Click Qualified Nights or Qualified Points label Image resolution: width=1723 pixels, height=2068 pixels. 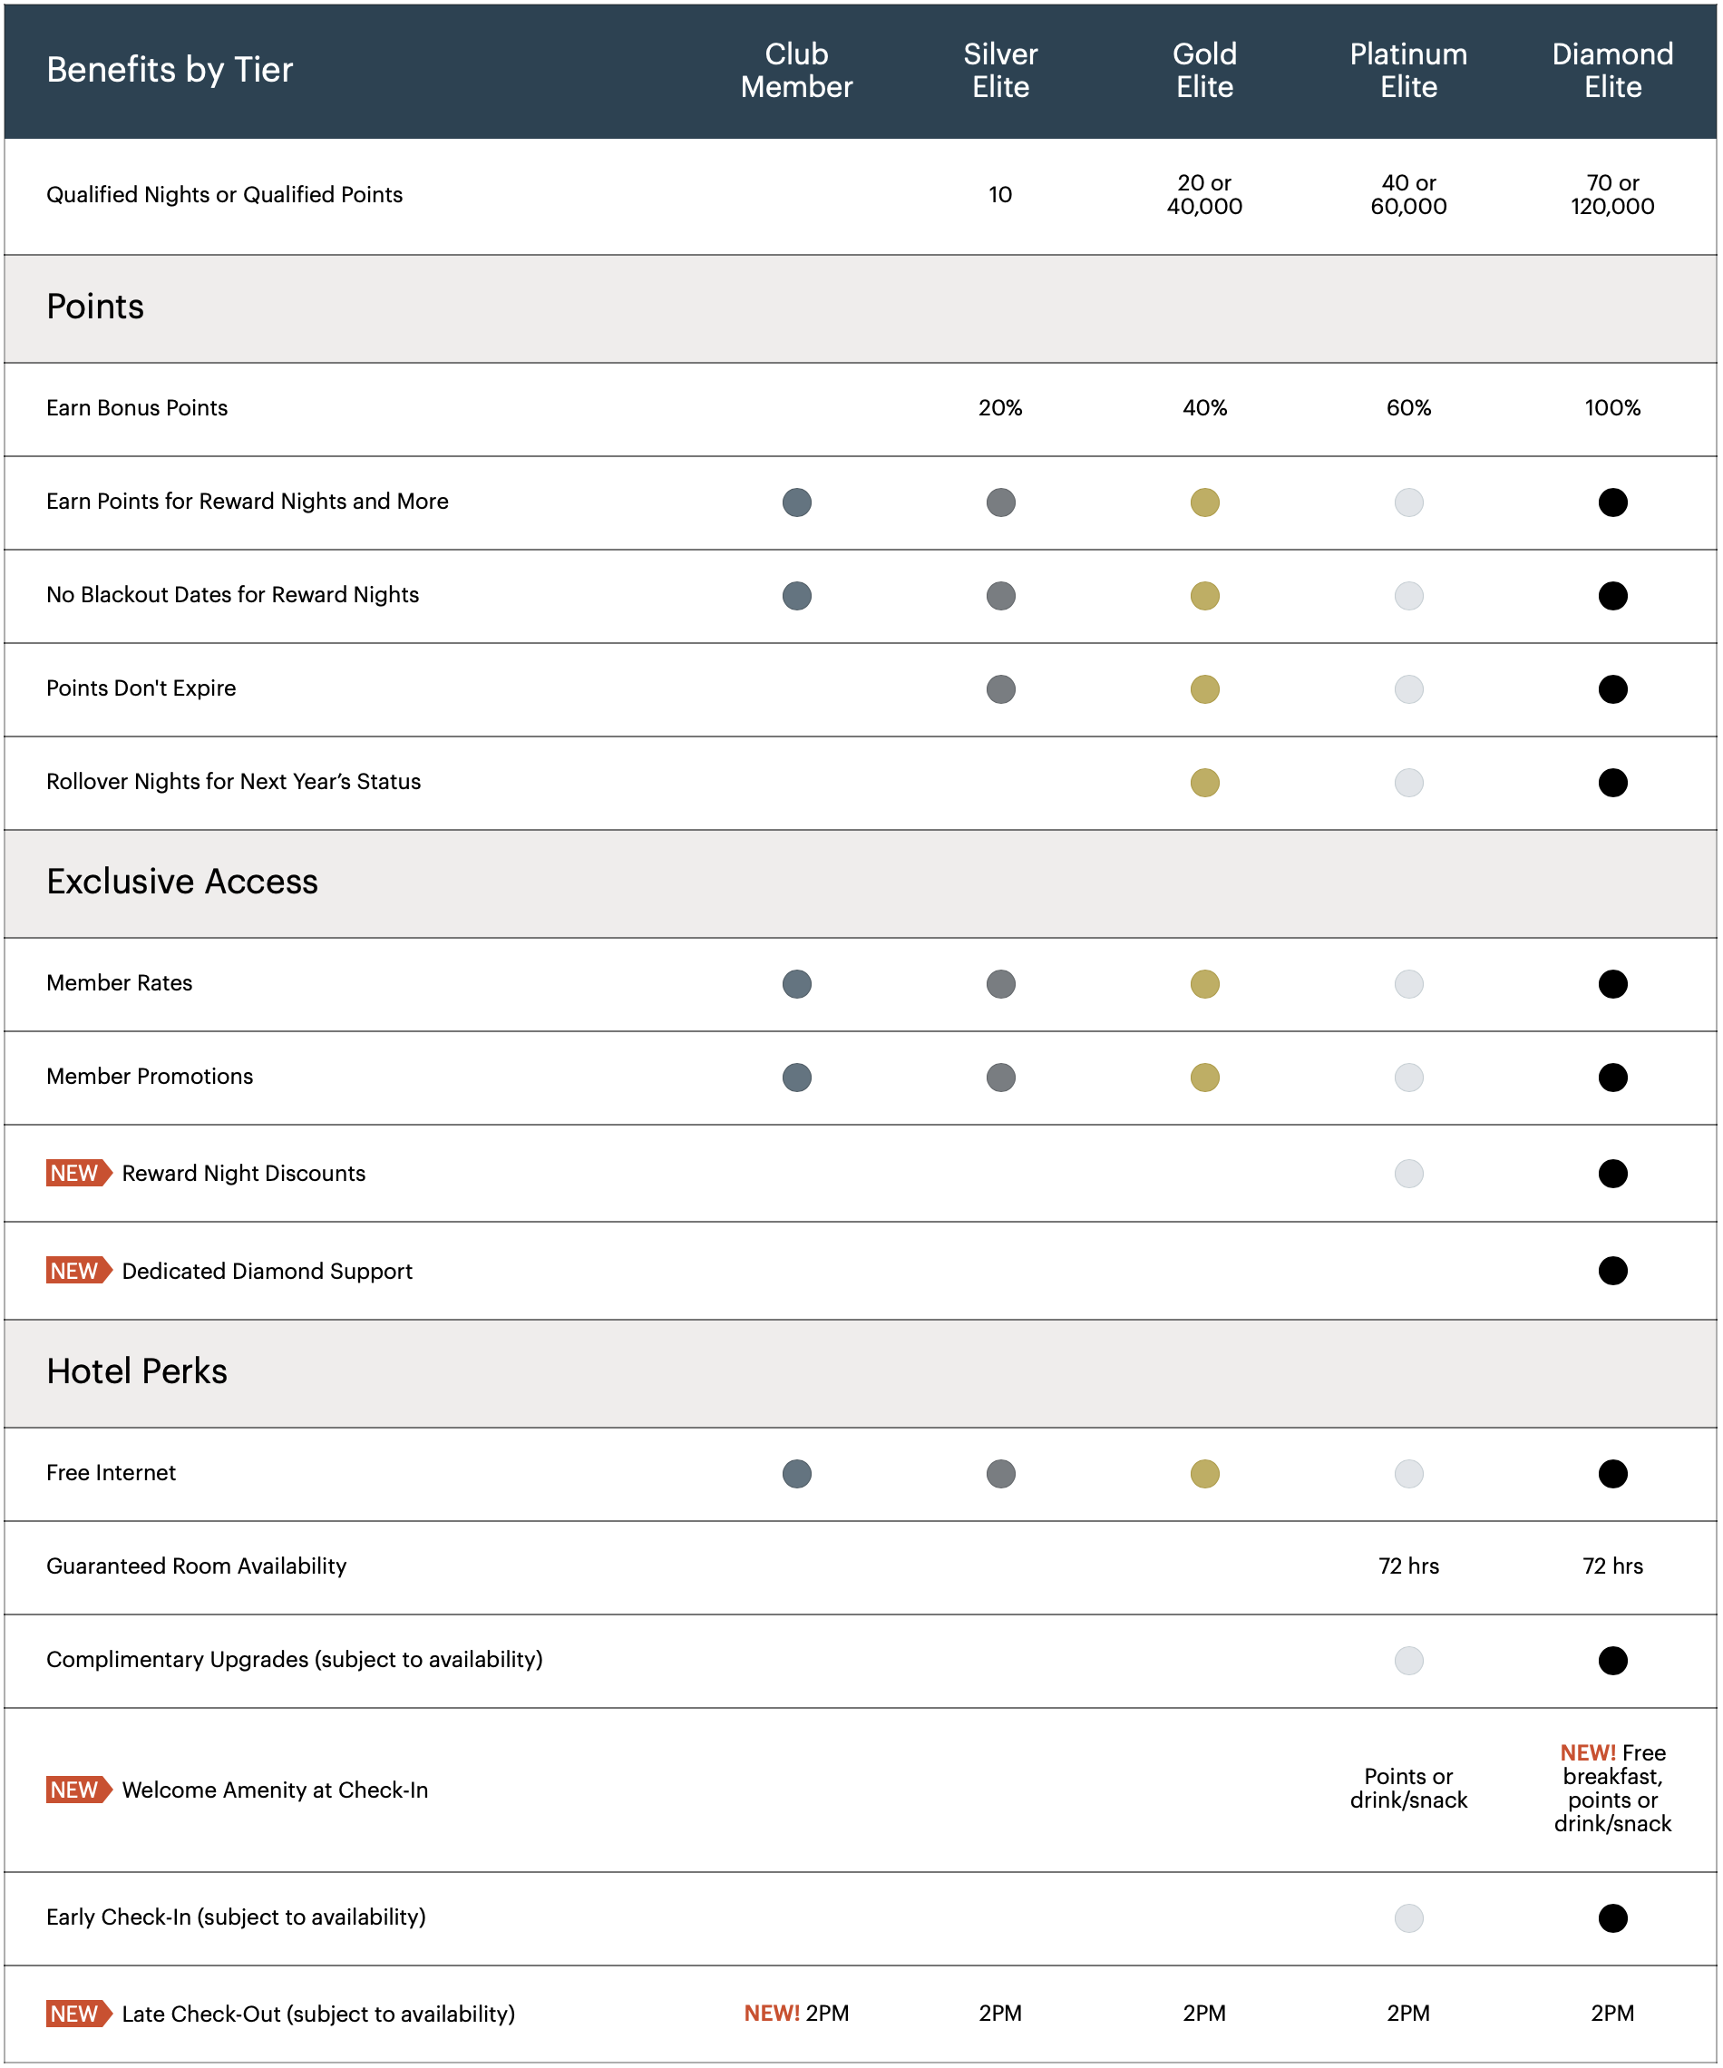(225, 195)
